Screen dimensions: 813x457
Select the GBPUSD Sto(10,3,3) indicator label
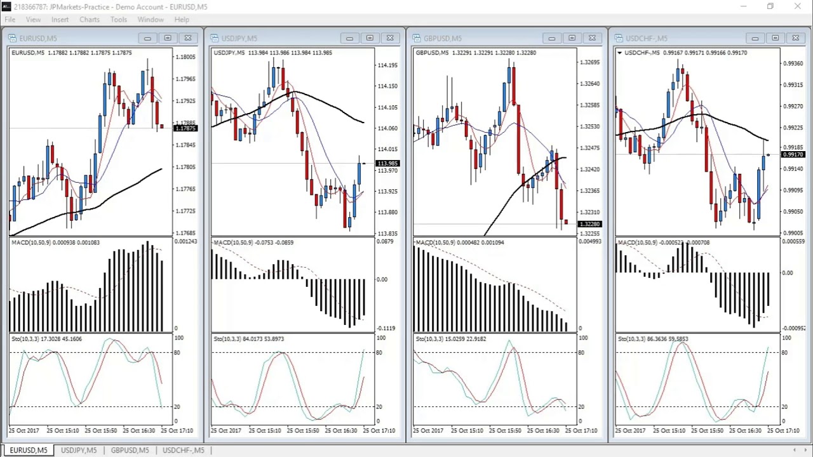point(451,339)
